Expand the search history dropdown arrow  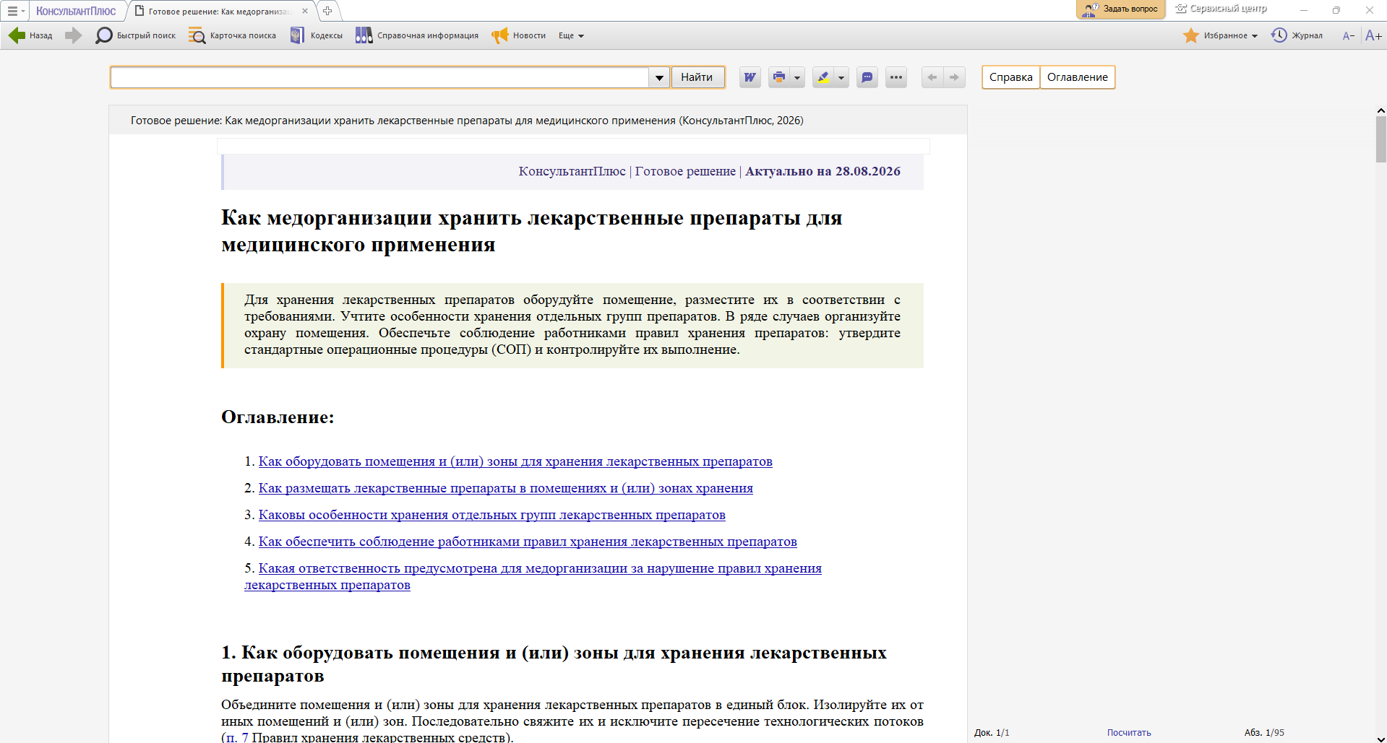[x=659, y=77]
